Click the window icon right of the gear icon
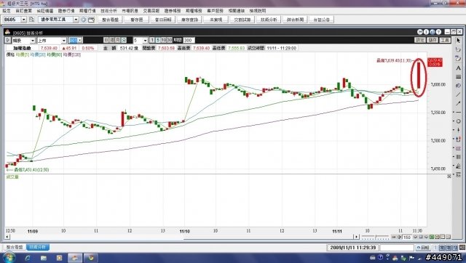The width and height of the screenshot is (466, 263). (x=91, y=20)
